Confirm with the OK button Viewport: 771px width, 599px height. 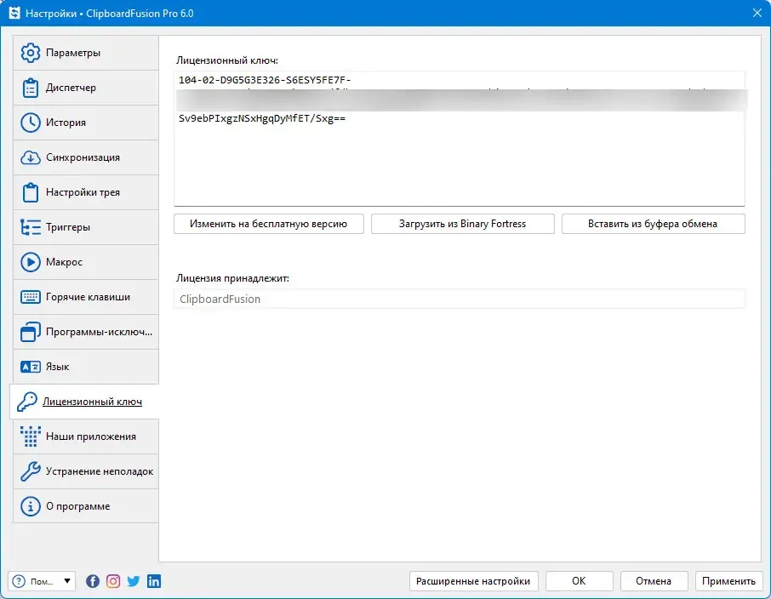579,581
